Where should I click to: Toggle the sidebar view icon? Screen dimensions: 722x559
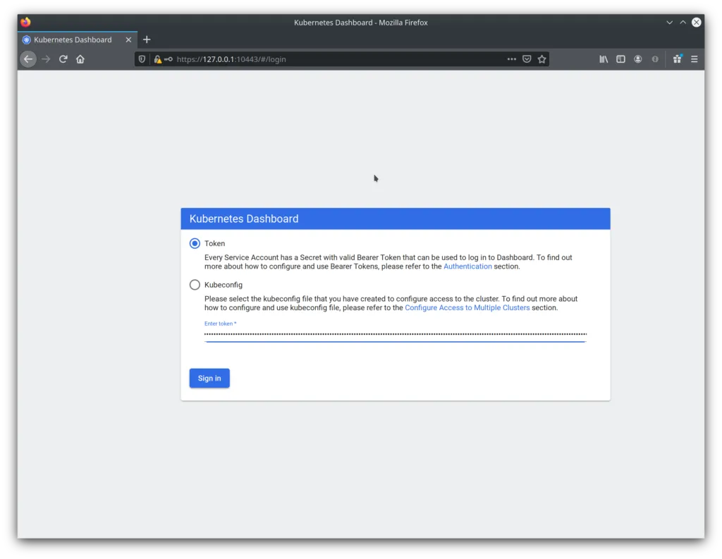620,59
